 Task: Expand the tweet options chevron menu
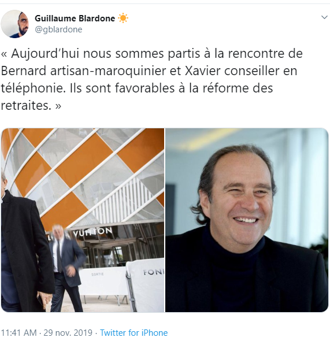coord(324,17)
